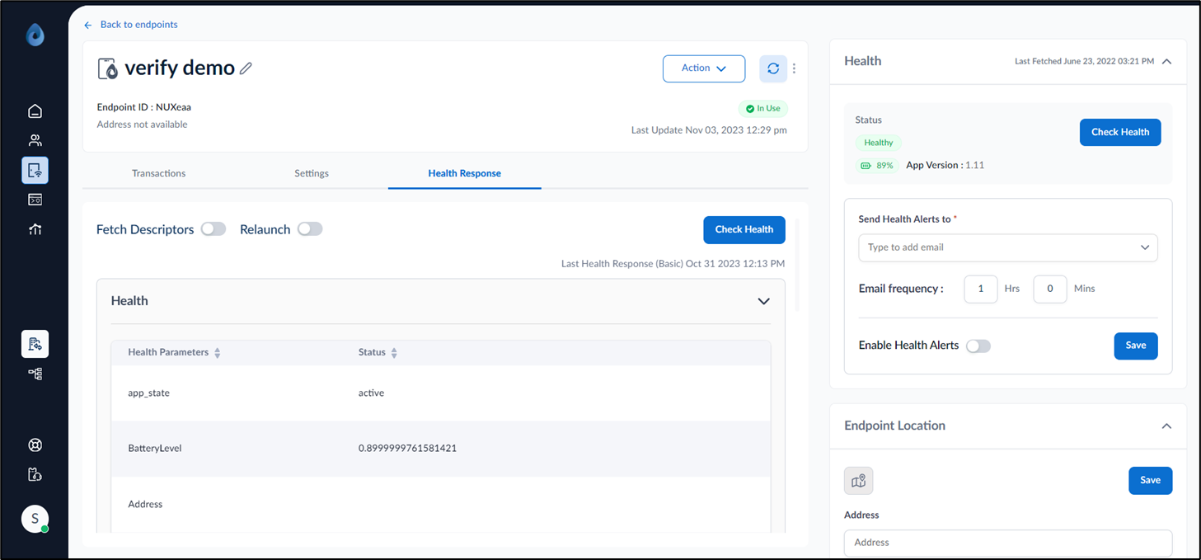Screen dimensions: 1201x560
Task: Open the terminal window sidebar icon
Action: [x=35, y=200]
